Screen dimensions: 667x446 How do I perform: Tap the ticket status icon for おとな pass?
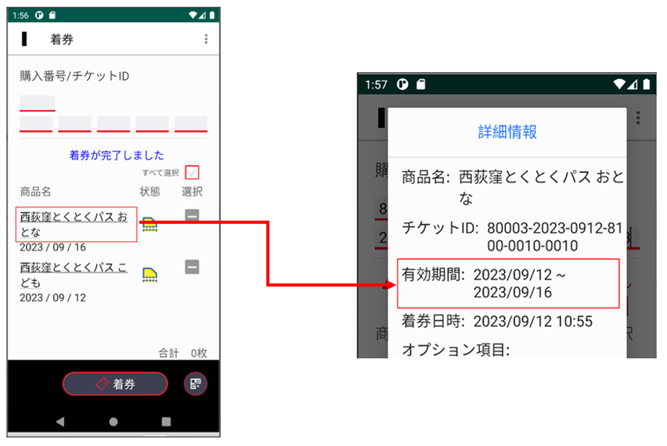150,224
